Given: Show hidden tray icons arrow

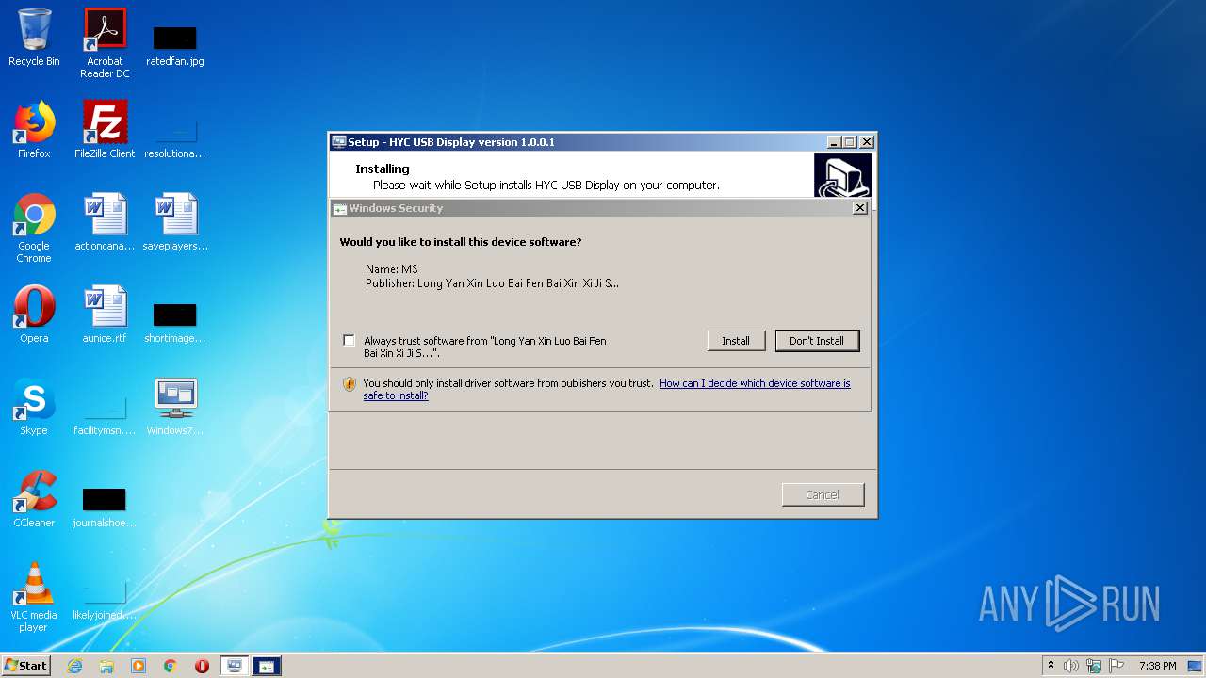Looking at the screenshot, I should click(1051, 666).
